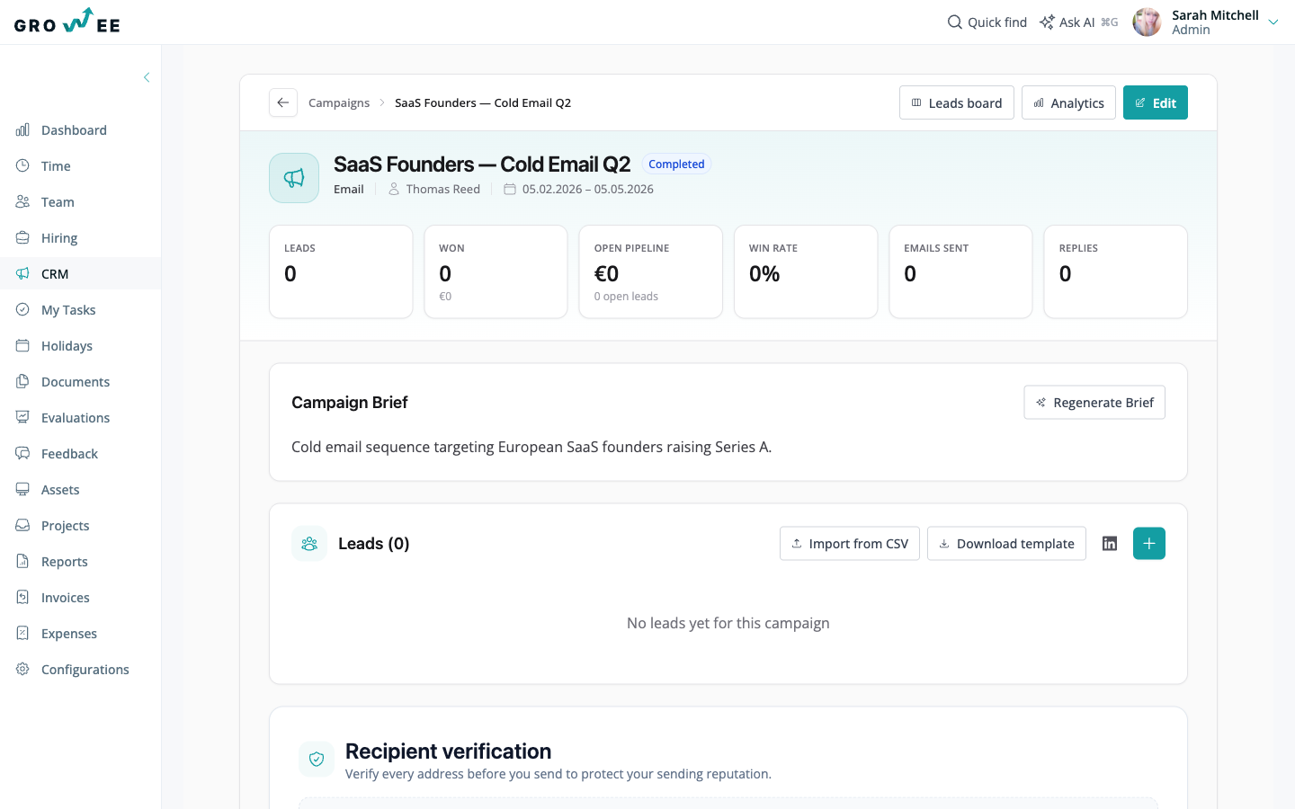The image size is (1295, 809).
Task: Open the Projects icon in sidebar
Action: pyautogui.click(x=22, y=526)
